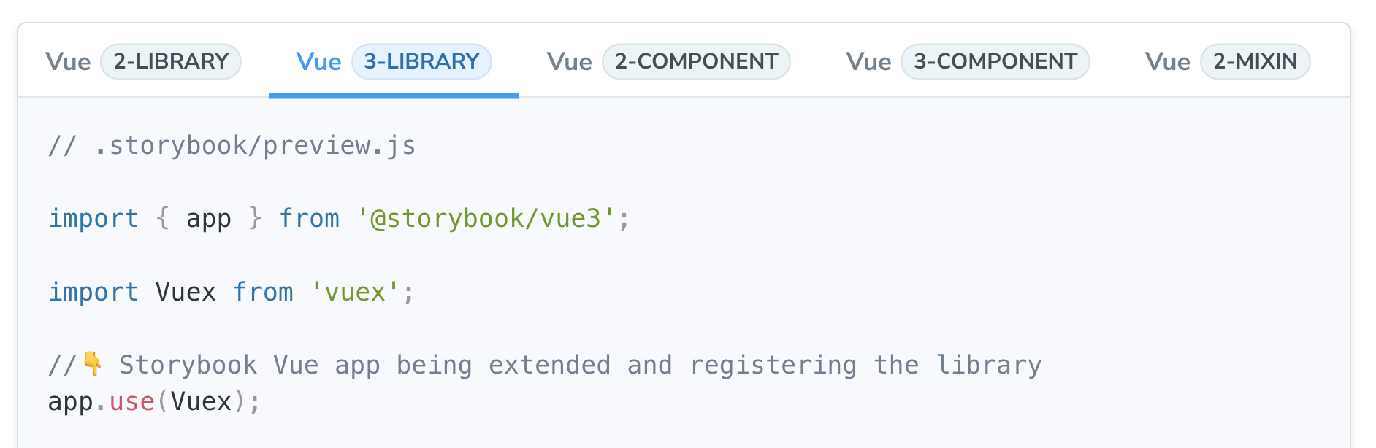Click the '@storybook/vue3' import string
Screen dimensions: 1376x448
pyautogui.click(x=491, y=217)
